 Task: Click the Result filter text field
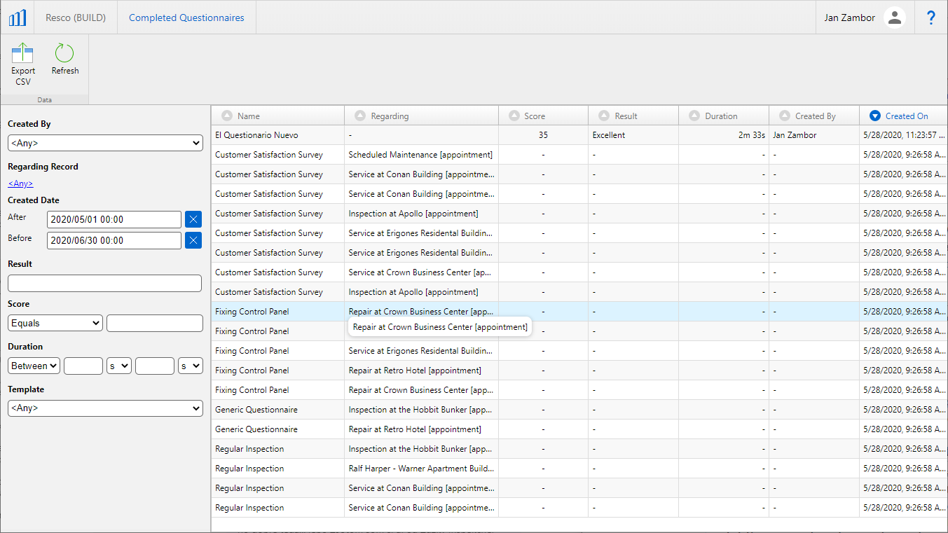point(104,283)
